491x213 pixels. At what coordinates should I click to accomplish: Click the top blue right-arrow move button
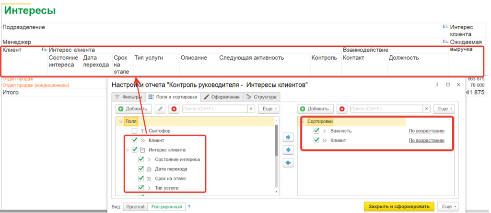pyautogui.click(x=288, y=138)
